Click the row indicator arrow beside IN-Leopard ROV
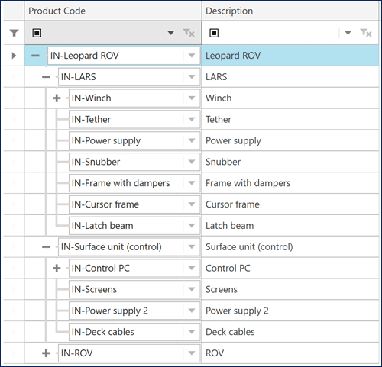This screenshot has width=382, height=367. pos(14,56)
